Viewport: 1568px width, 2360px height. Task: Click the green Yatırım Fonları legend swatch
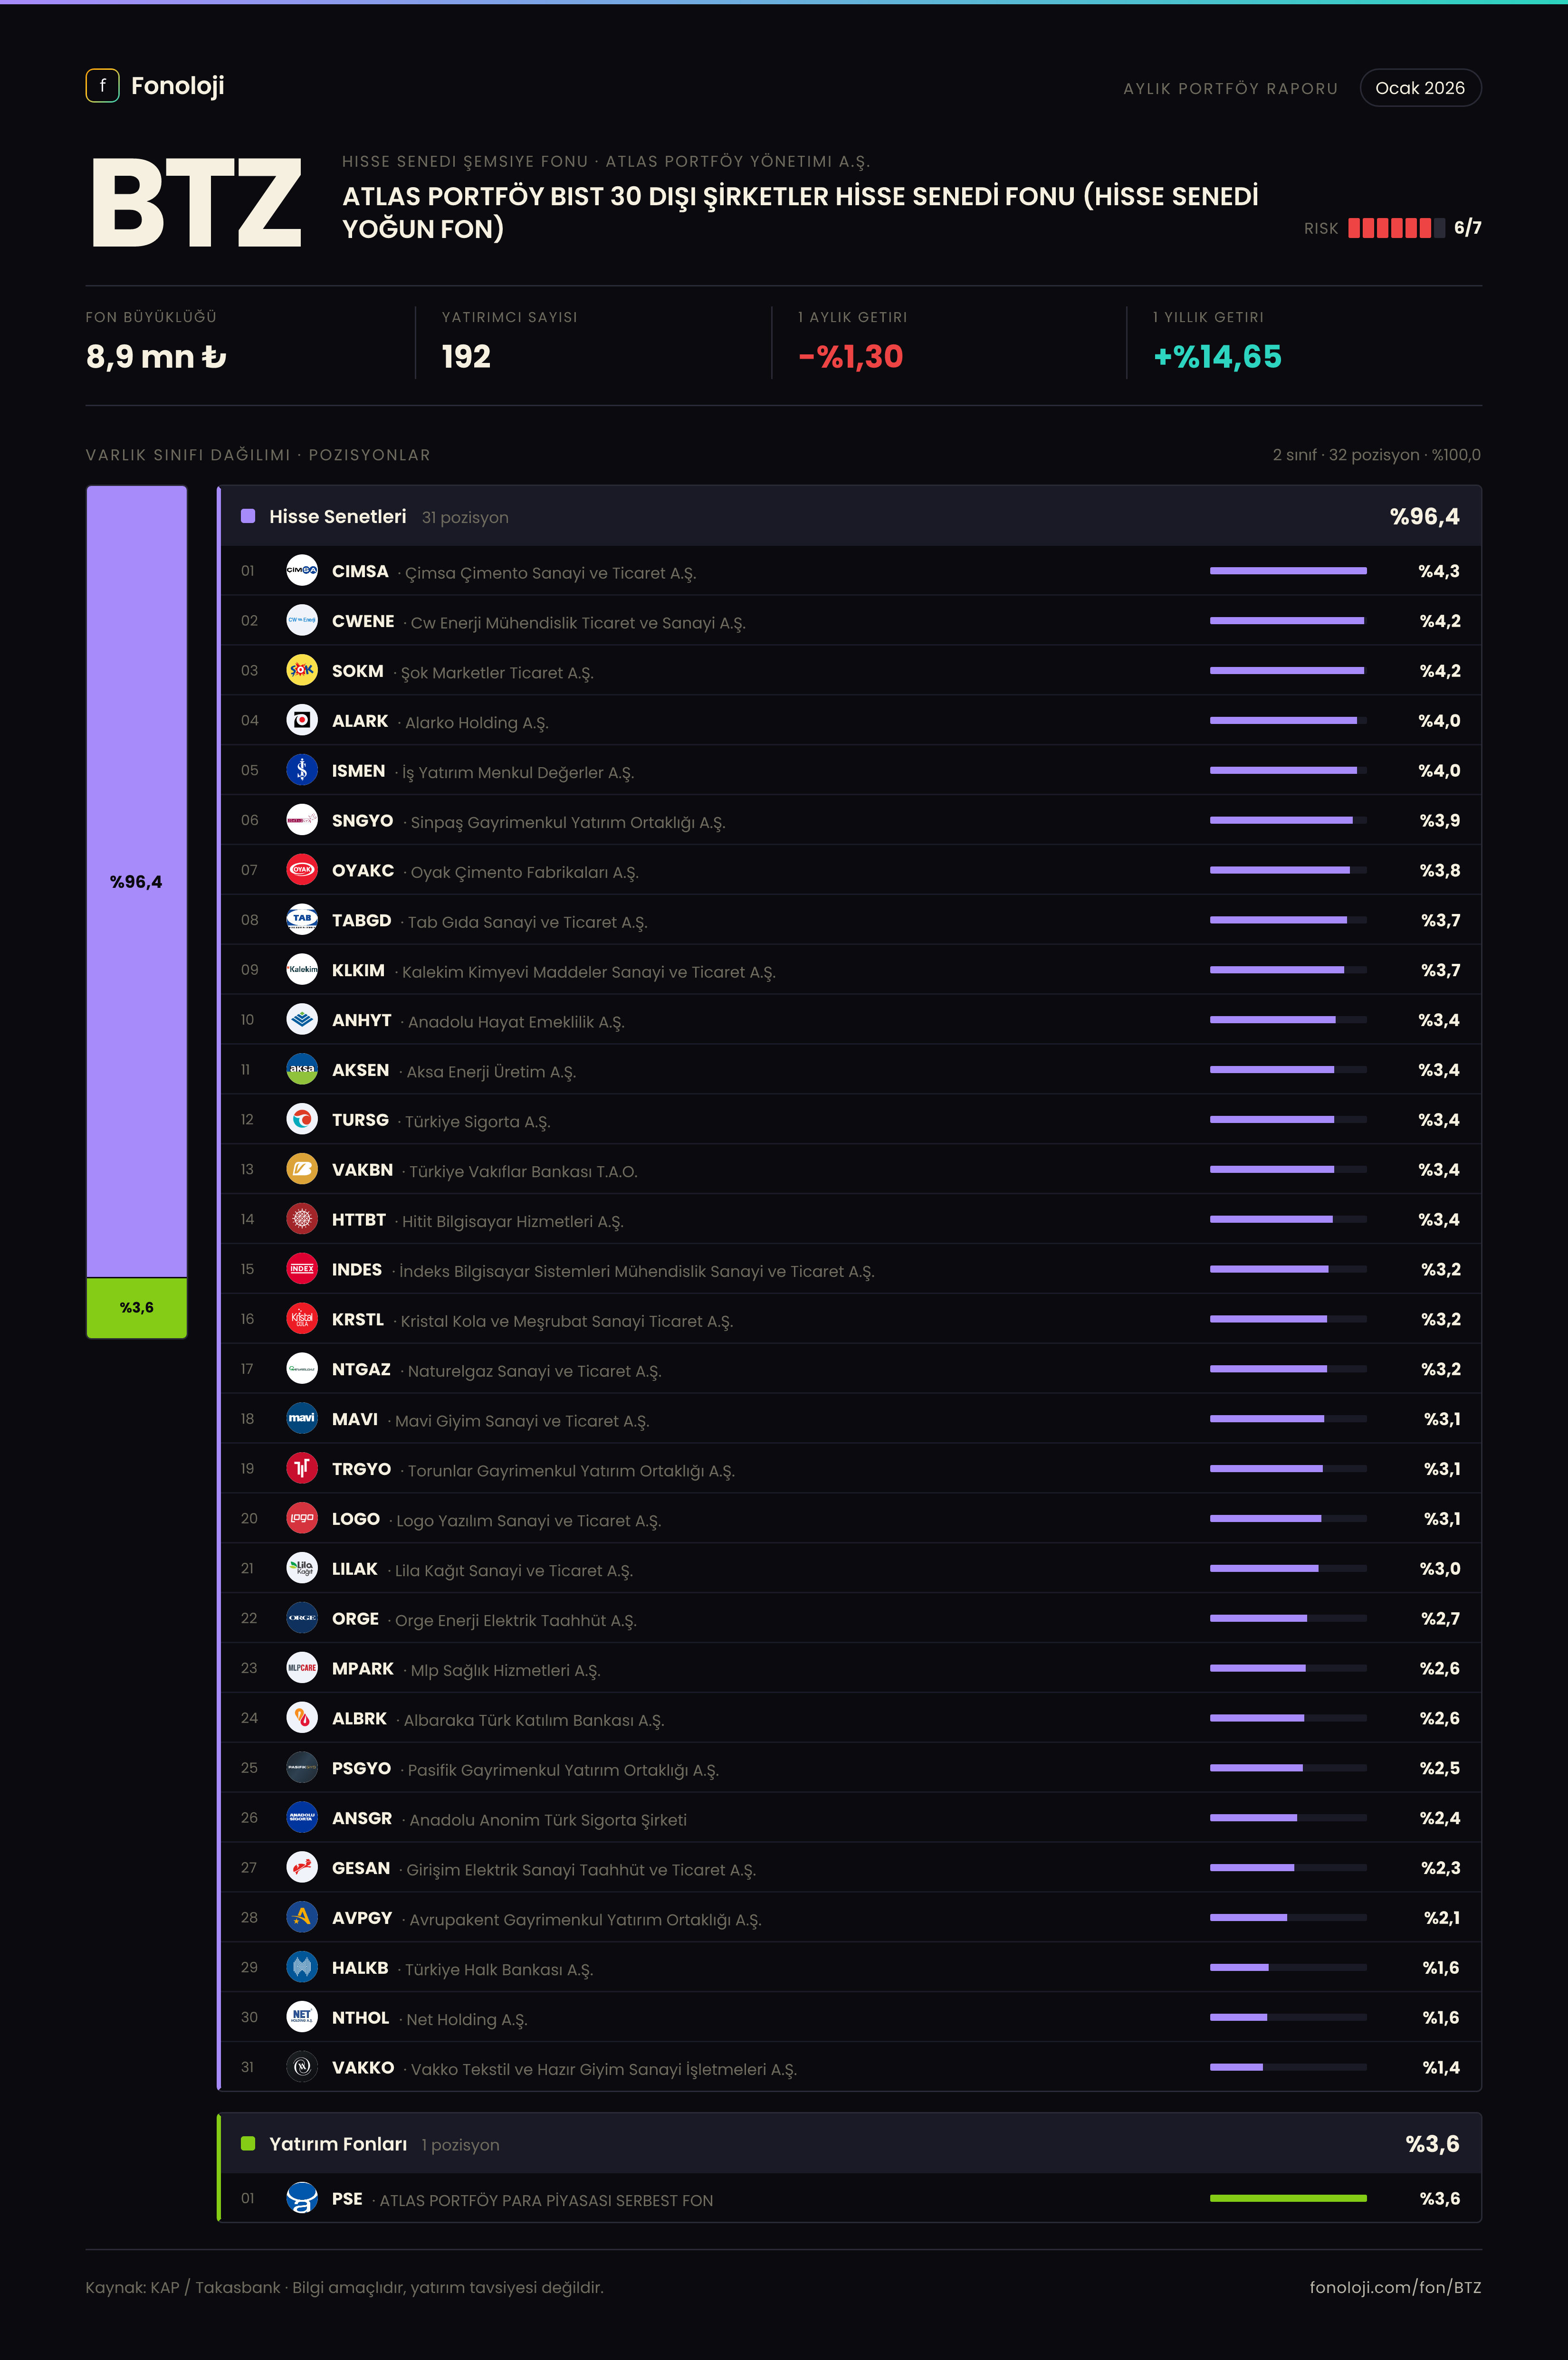click(248, 2143)
